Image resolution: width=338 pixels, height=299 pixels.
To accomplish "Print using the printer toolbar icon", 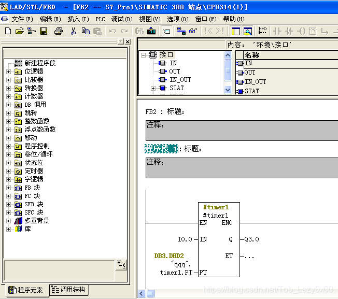I will point(58,31).
